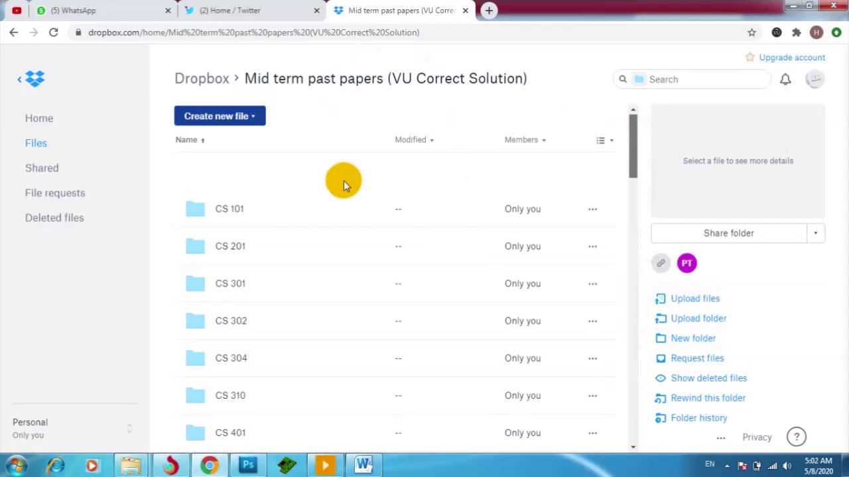
Task: Open Photoshop from the taskbar
Action: click(x=248, y=465)
